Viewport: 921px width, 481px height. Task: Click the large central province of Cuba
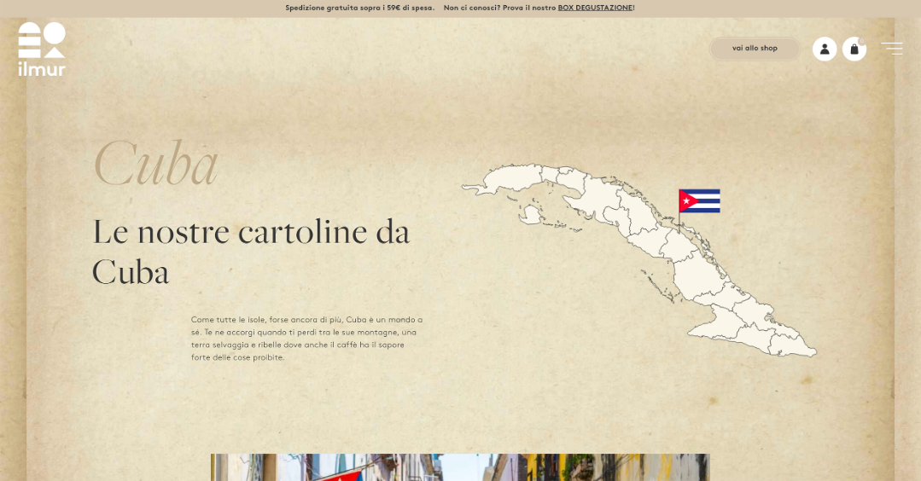[696, 276]
